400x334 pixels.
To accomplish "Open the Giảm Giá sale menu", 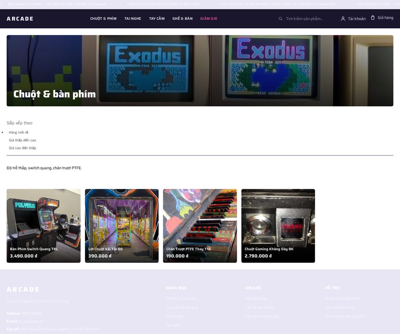I will click(x=209, y=19).
